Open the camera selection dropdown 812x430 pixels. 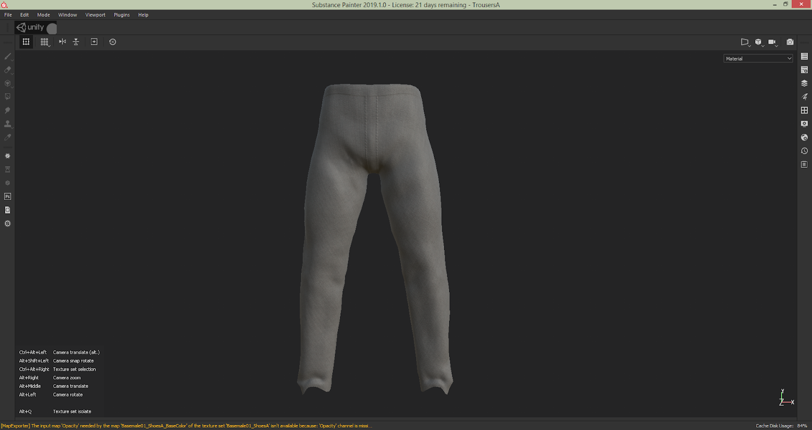pyautogui.click(x=772, y=42)
